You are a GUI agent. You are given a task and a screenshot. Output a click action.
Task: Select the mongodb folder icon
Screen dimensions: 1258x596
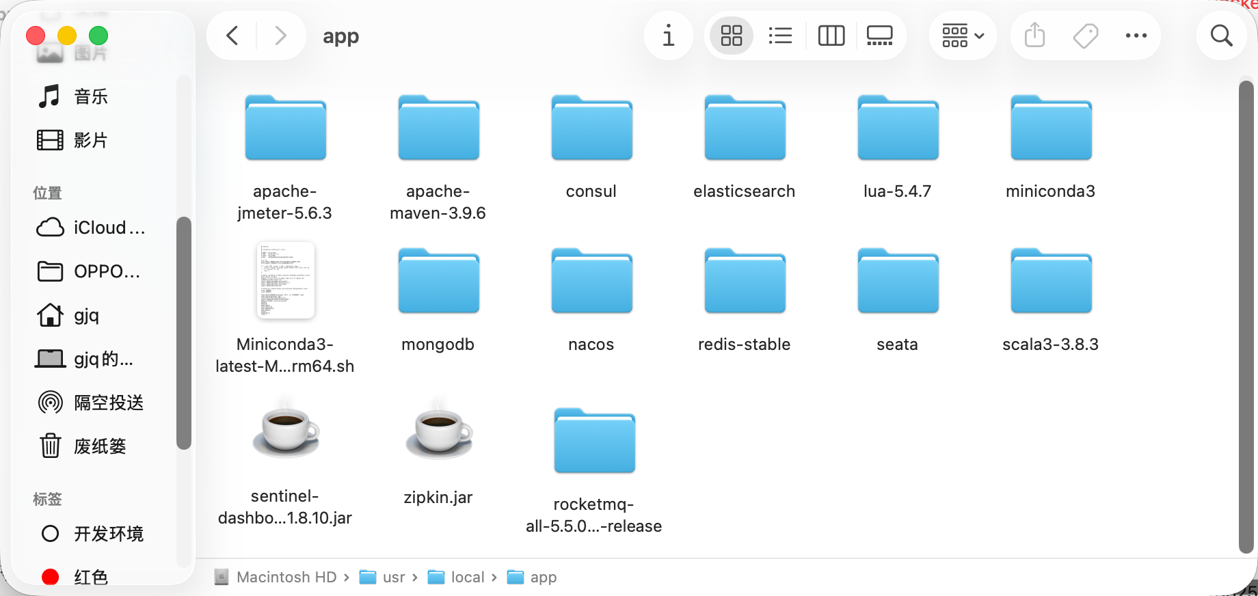pos(439,281)
